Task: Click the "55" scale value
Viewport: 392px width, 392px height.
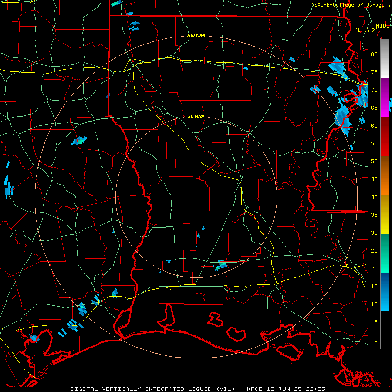Action: pyautogui.click(x=374, y=143)
